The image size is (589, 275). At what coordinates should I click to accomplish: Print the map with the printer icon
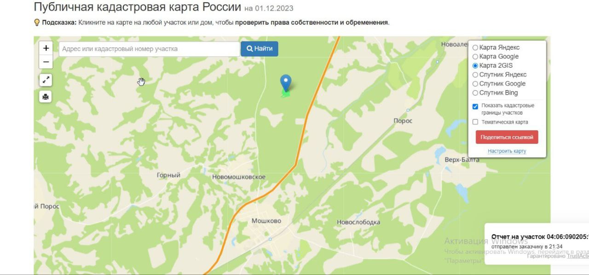[x=46, y=97]
